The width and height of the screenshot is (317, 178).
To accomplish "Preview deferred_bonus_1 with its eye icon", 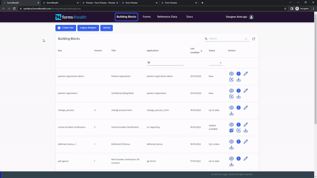I will (231, 142).
